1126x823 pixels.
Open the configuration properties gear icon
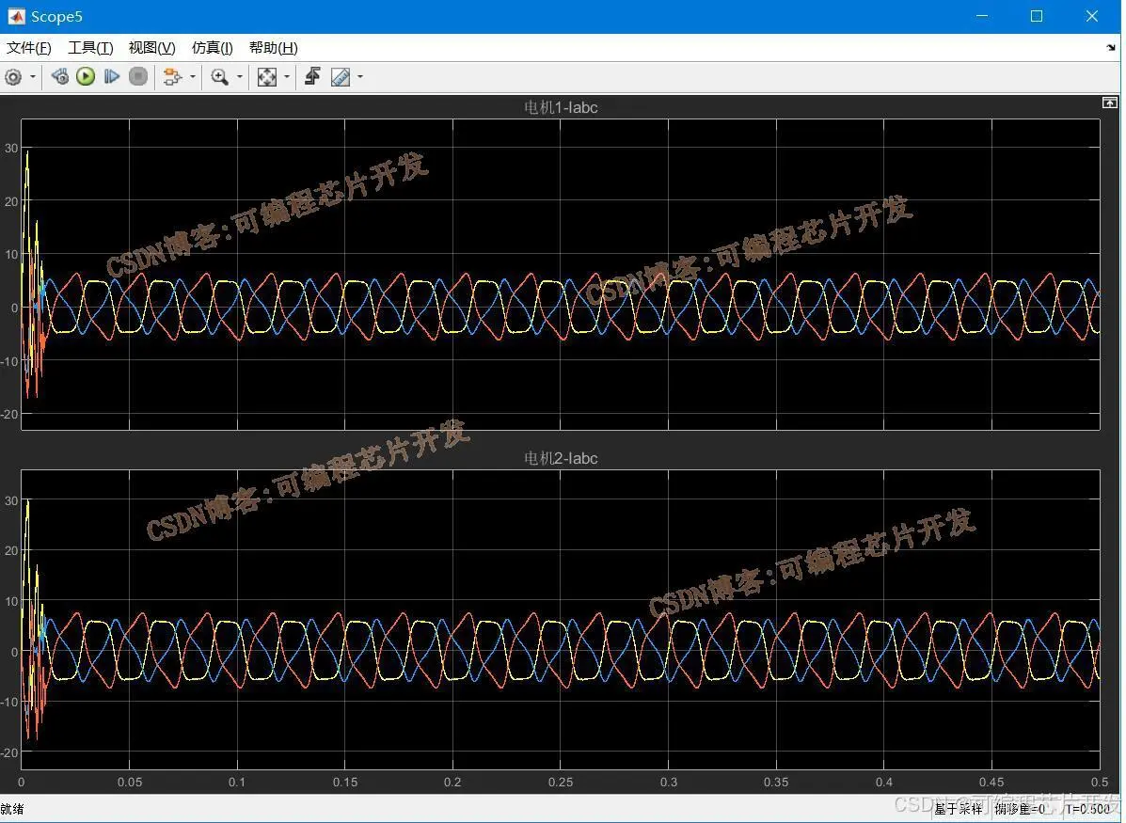13,77
